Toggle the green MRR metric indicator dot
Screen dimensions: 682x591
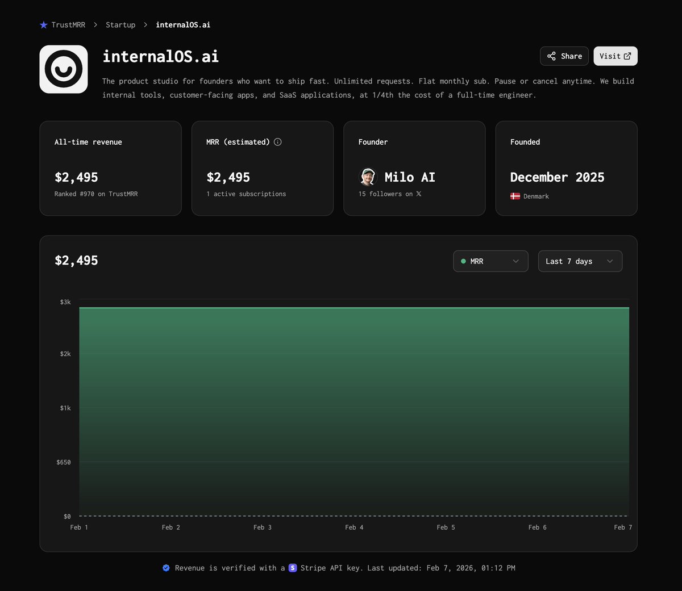click(463, 261)
